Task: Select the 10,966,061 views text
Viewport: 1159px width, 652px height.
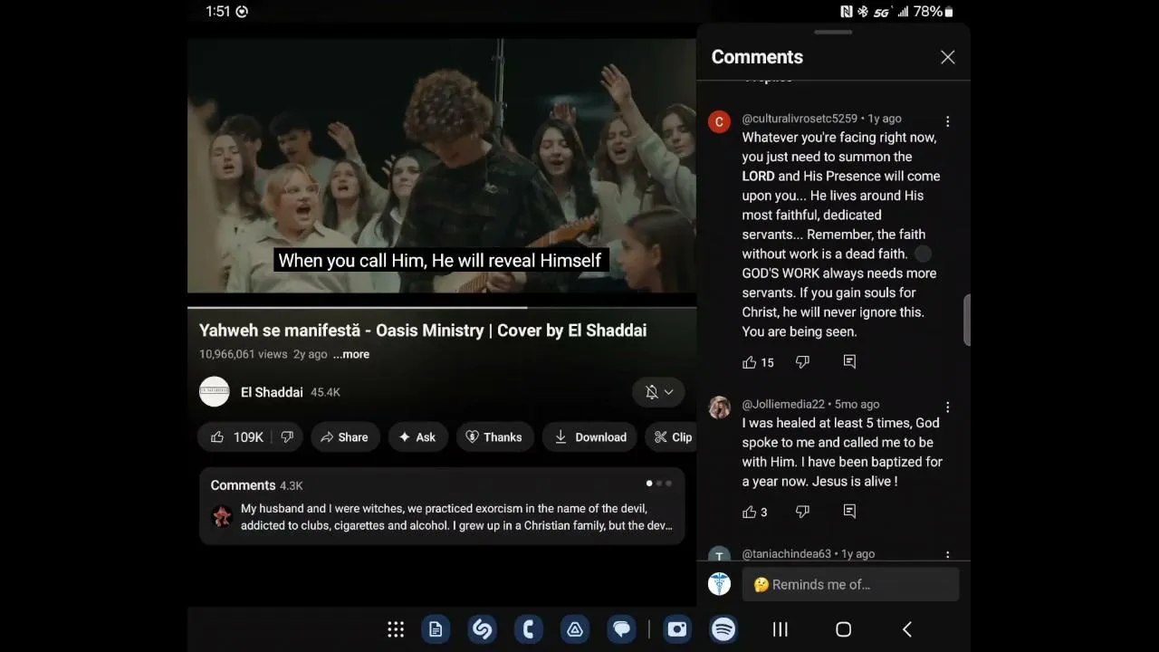Action: (243, 354)
